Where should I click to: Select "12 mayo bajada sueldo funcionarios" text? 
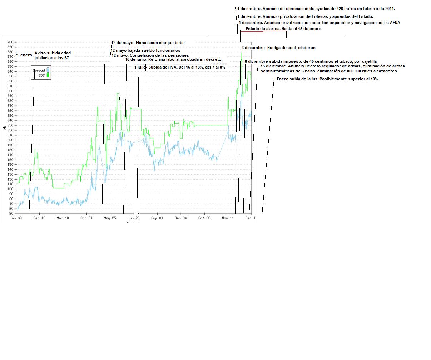click(145, 51)
